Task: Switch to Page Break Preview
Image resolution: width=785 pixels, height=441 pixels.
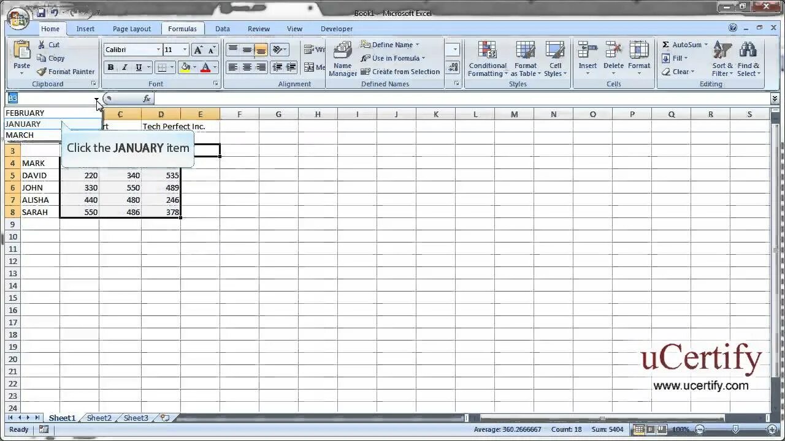Action: (x=662, y=429)
